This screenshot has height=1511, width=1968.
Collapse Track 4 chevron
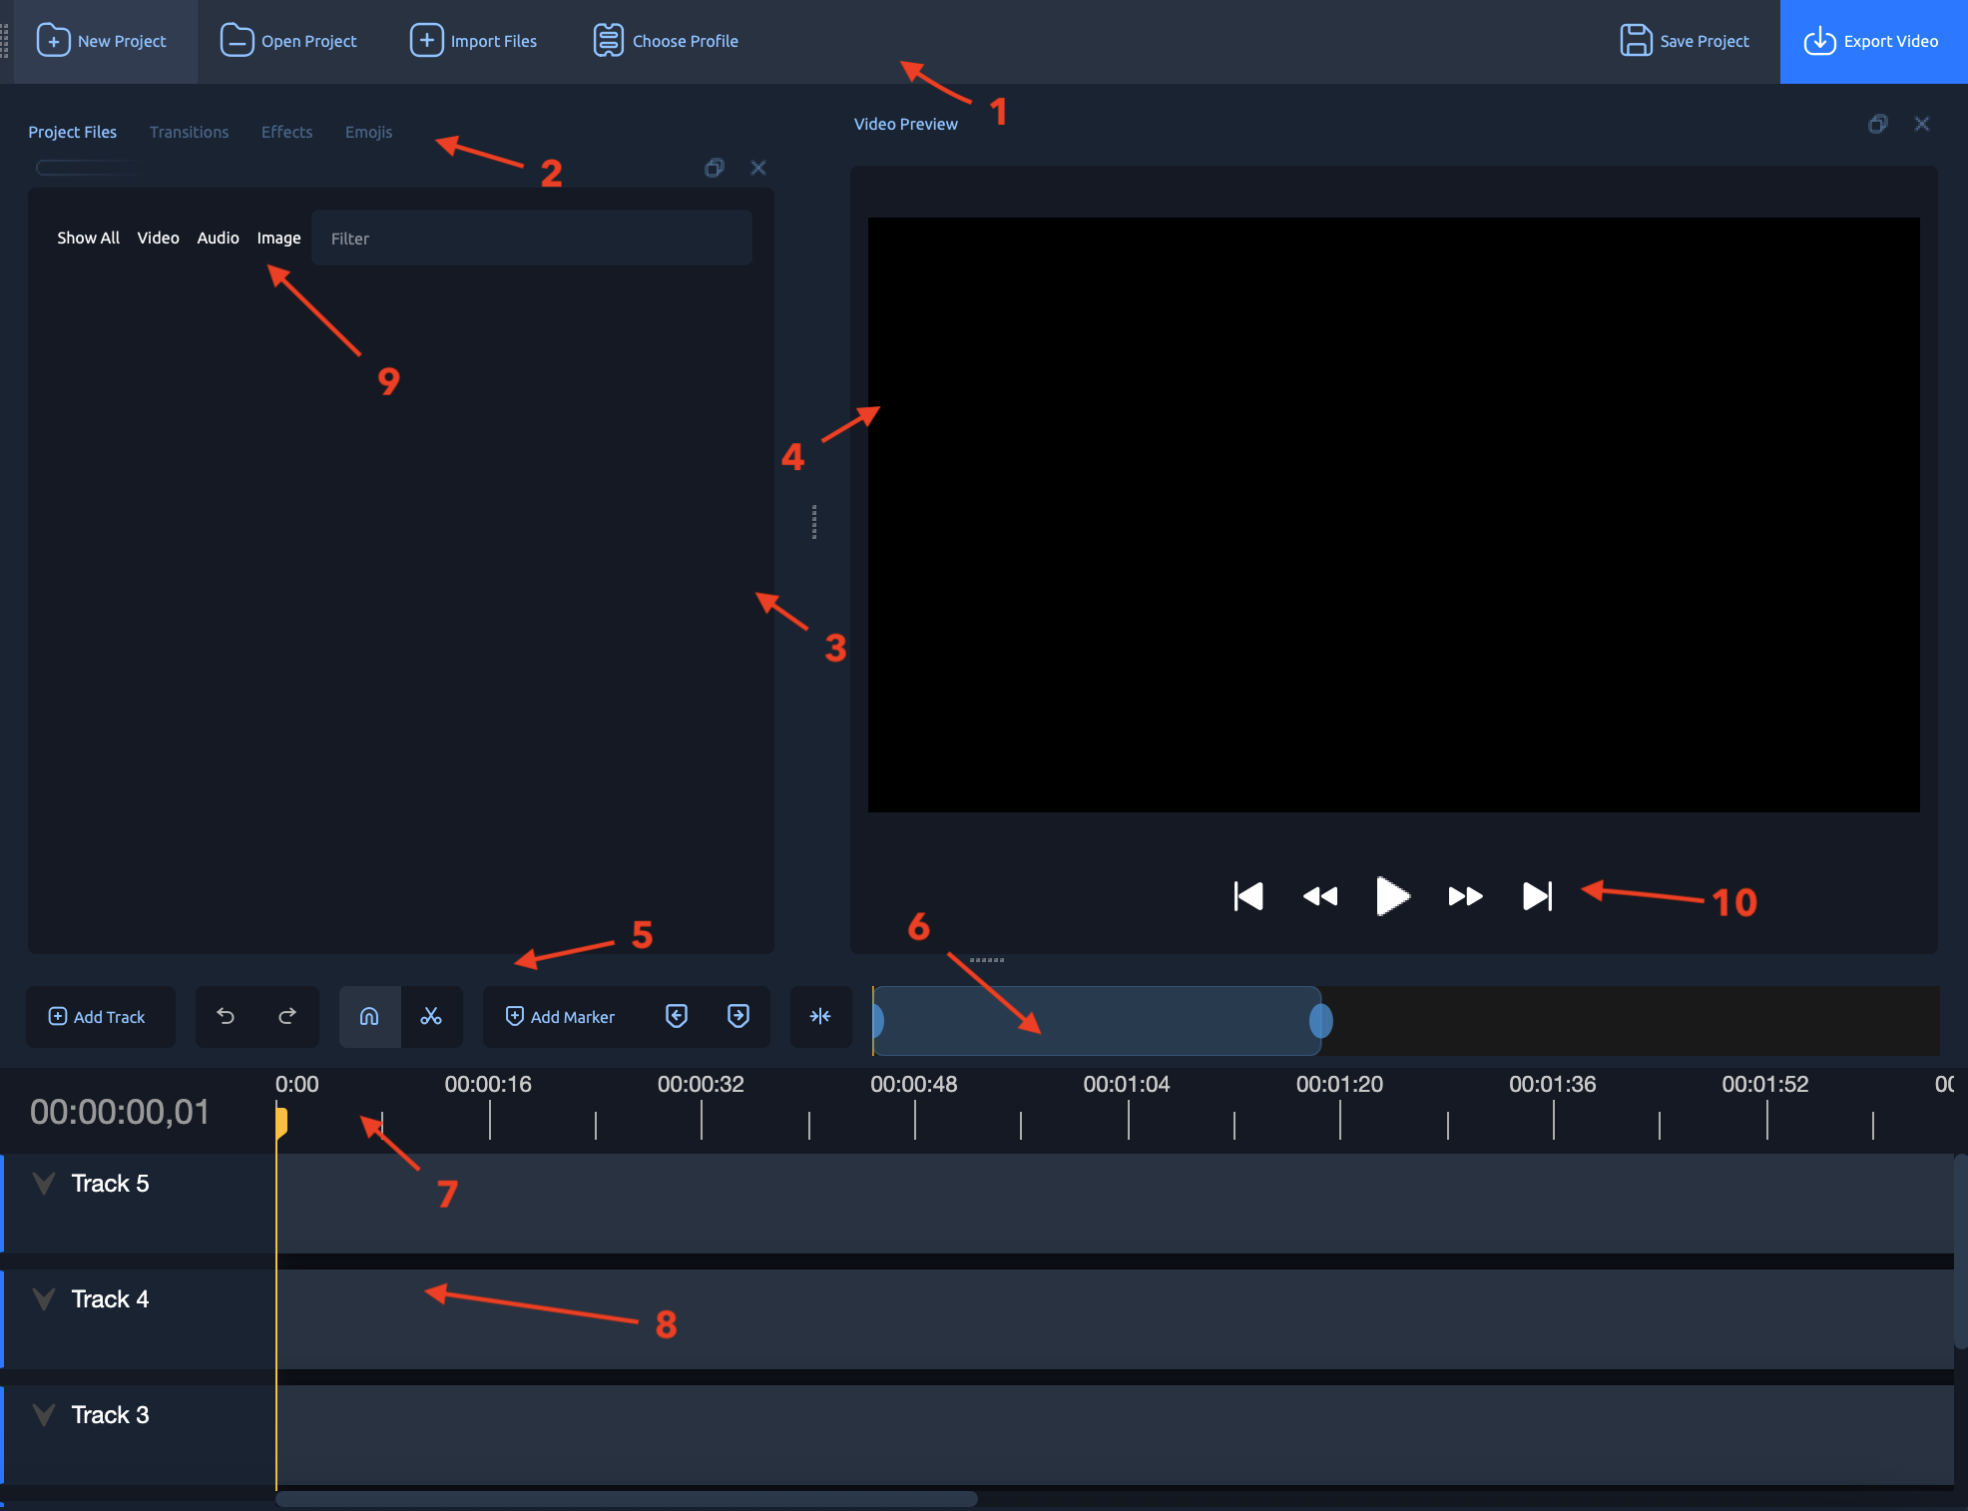(x=44, y=1299)
